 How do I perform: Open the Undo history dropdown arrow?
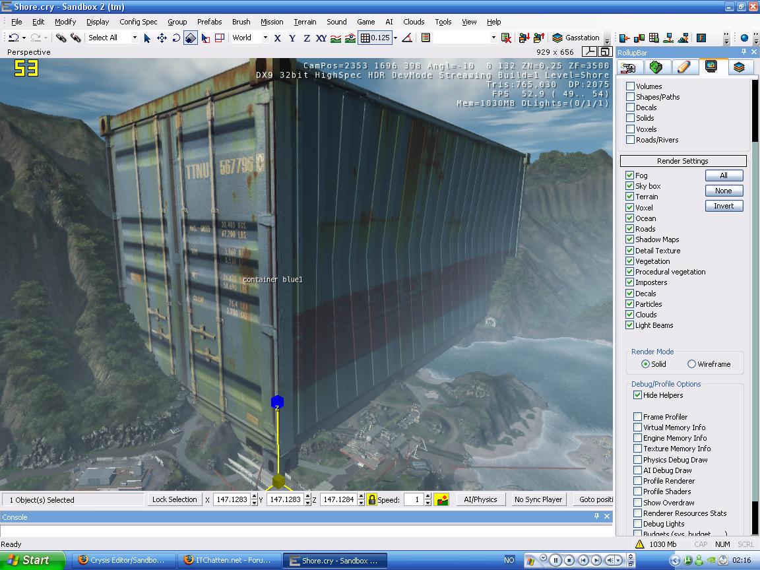(x=24, y=38)
